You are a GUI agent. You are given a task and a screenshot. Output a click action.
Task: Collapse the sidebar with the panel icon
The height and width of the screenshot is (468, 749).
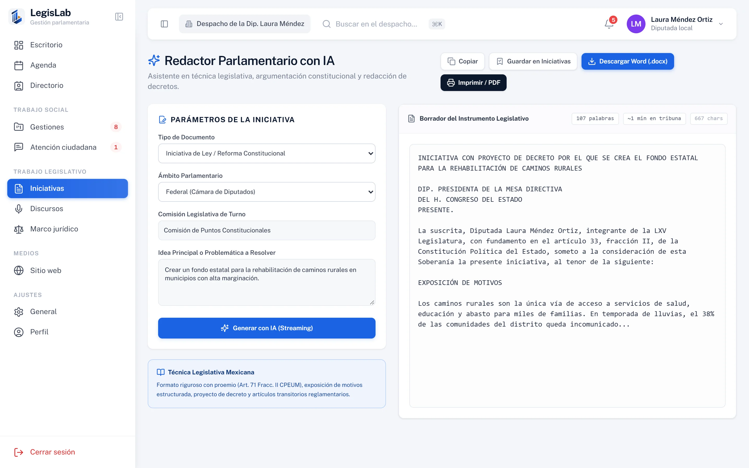(x=119, y=17)
